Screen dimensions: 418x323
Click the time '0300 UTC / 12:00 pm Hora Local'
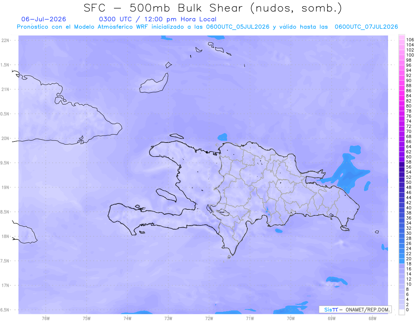pyautogui.click(x=158, y=20)
